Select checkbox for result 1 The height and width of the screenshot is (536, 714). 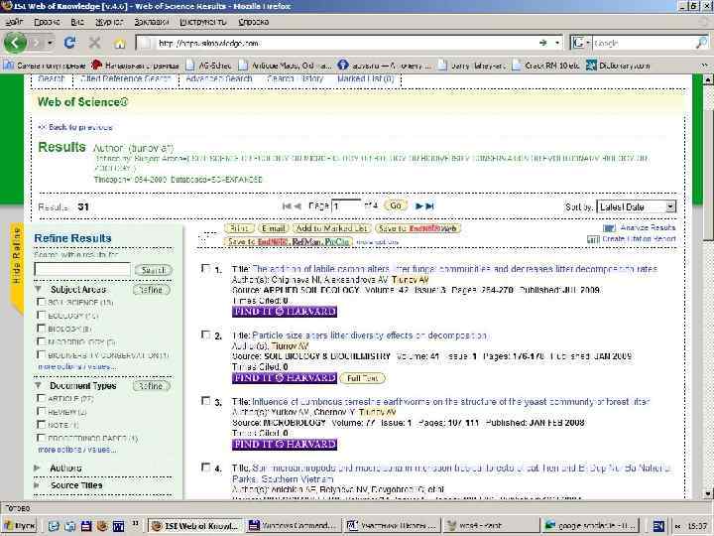click(x=205, y=269)
